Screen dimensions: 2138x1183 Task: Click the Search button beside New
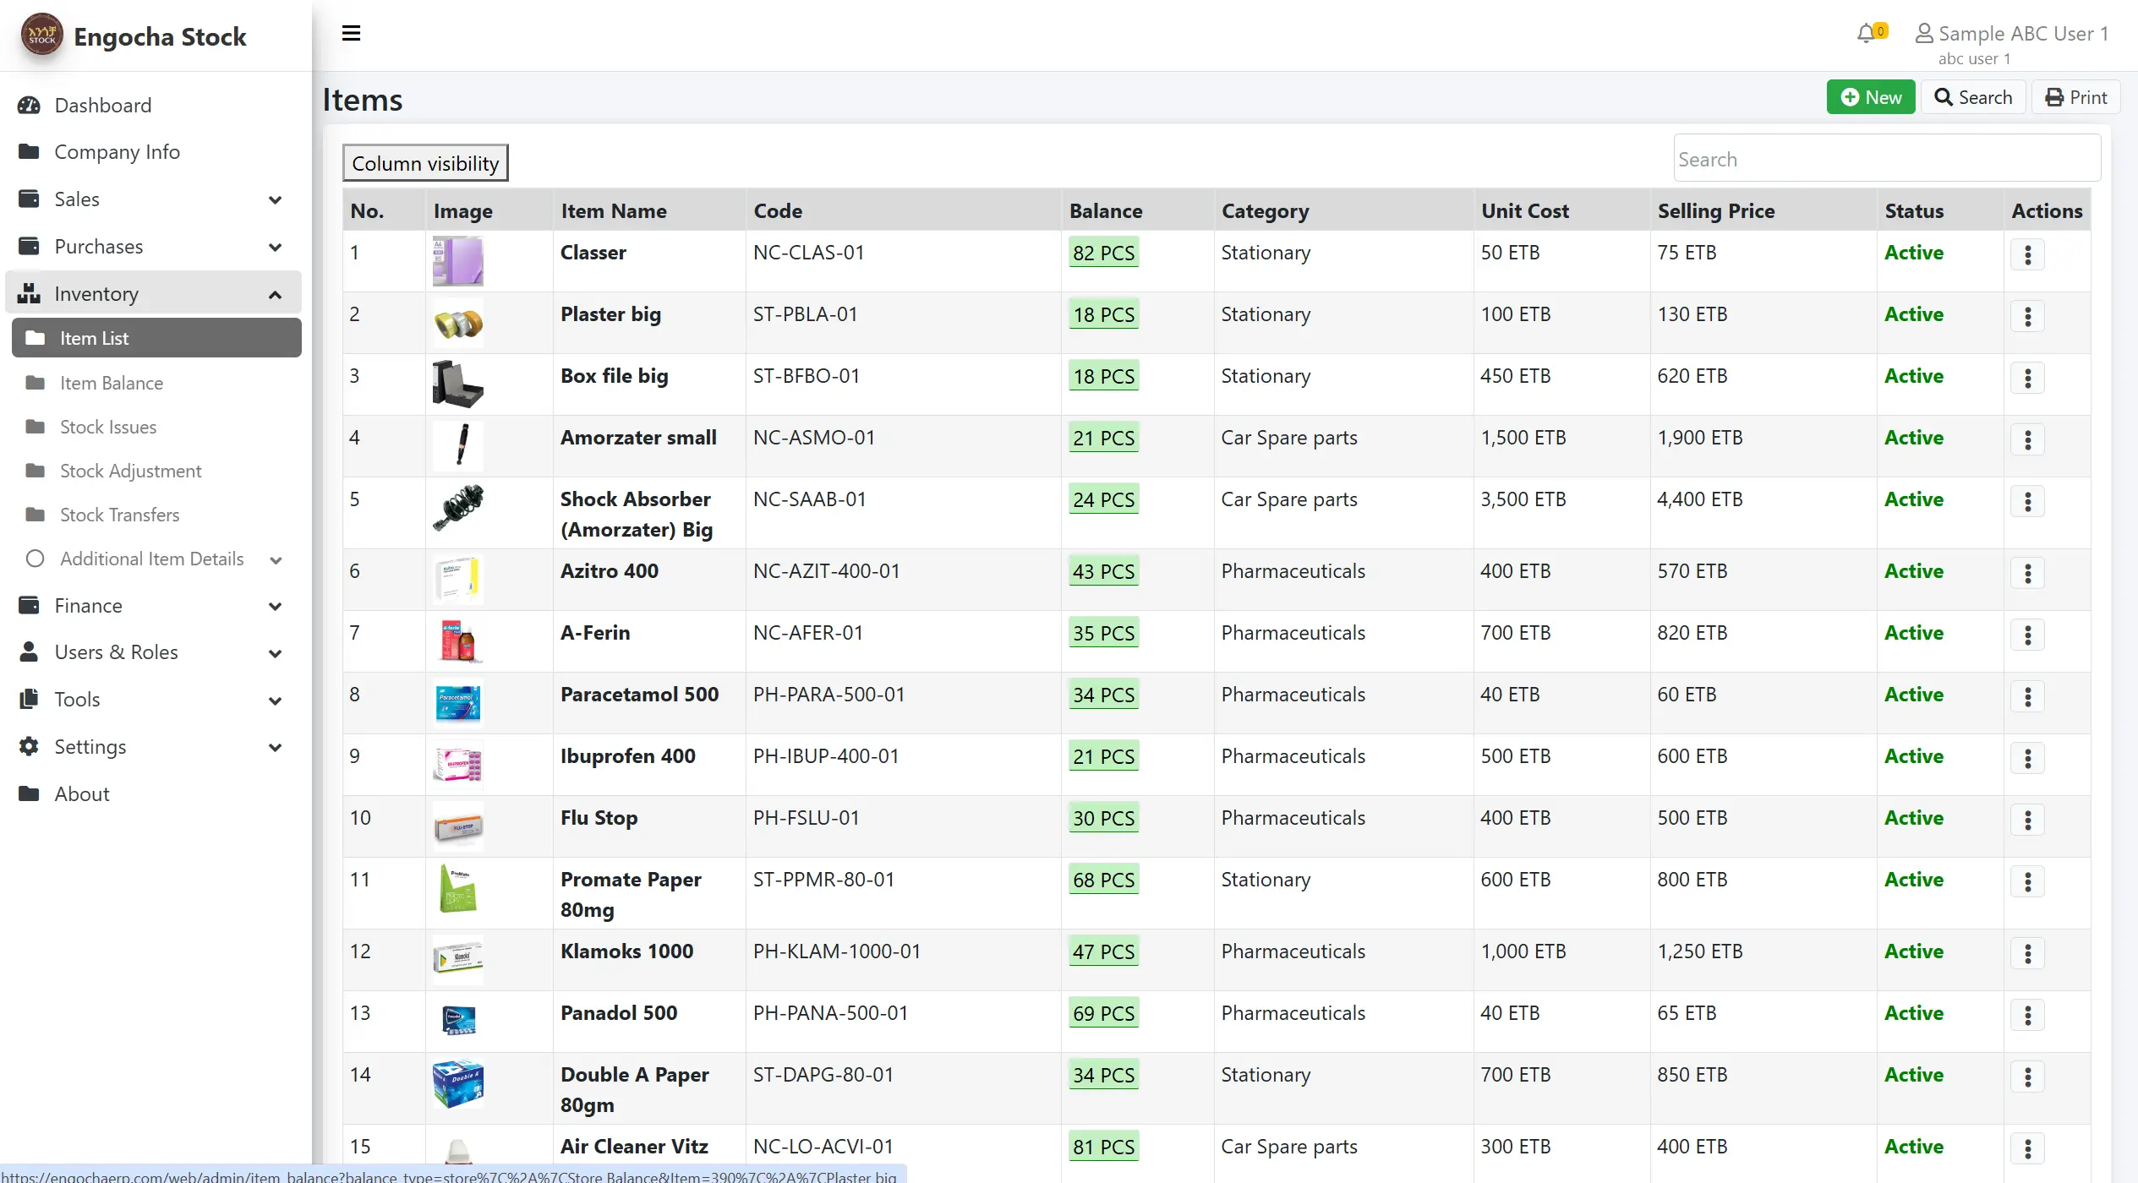point(1973,97)
